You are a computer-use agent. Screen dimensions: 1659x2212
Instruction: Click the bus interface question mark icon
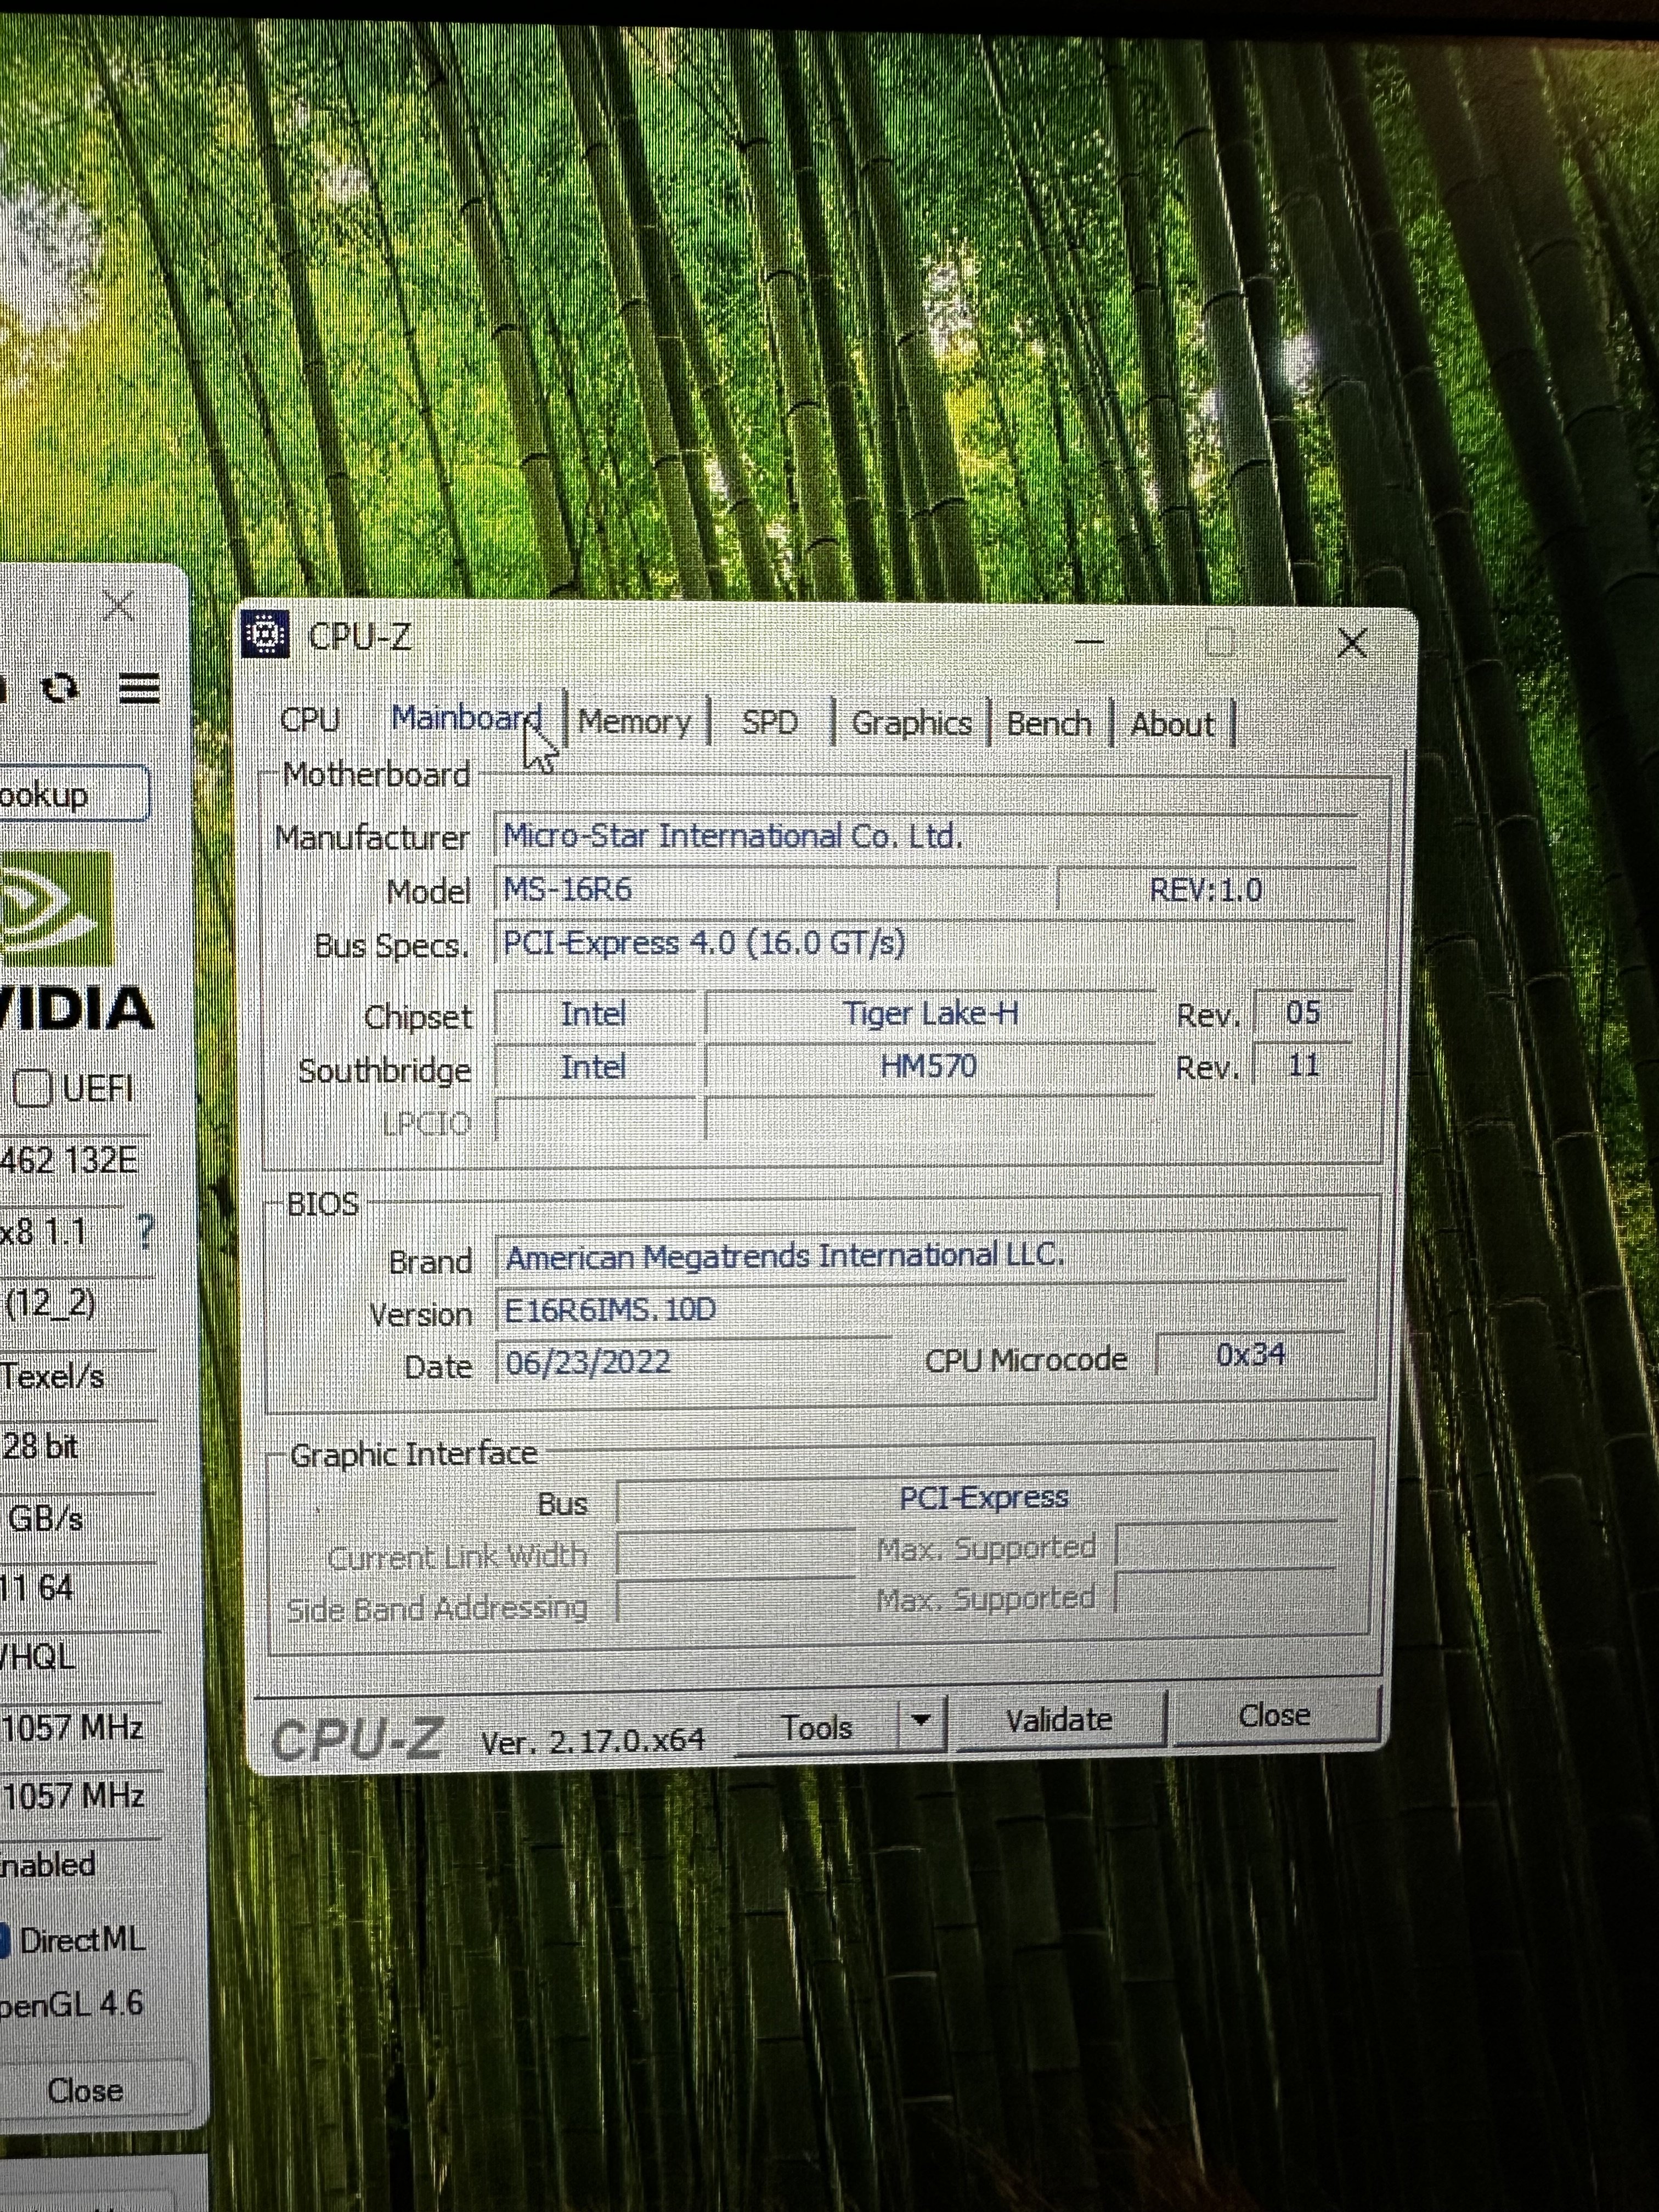[146, 1231]
